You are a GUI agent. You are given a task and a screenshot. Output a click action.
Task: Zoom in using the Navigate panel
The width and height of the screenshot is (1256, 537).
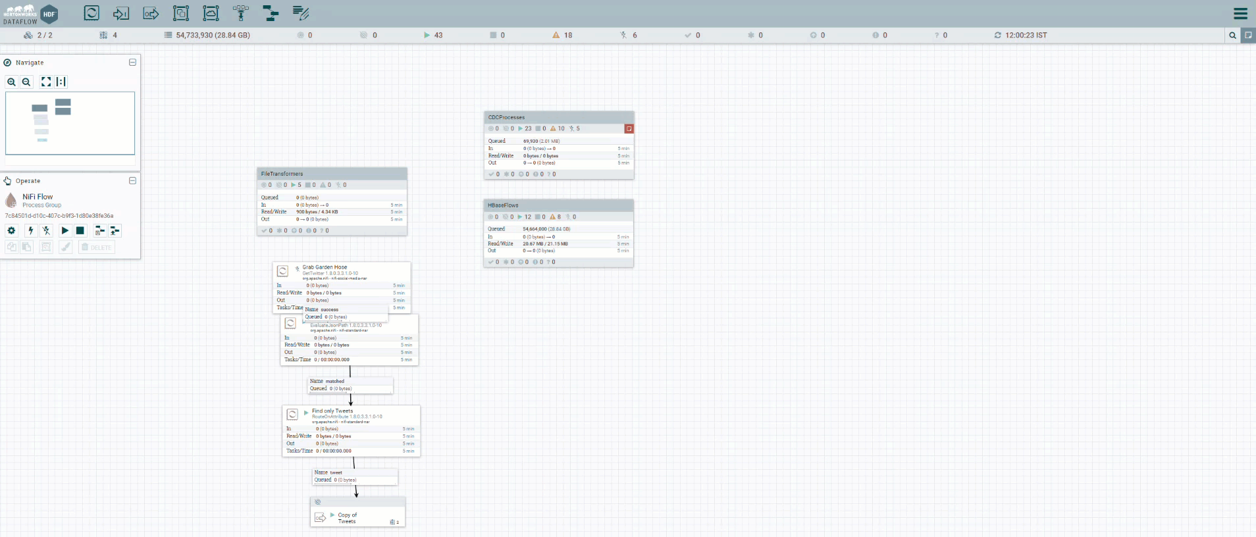pyautogui.click(x=11, y=82)
